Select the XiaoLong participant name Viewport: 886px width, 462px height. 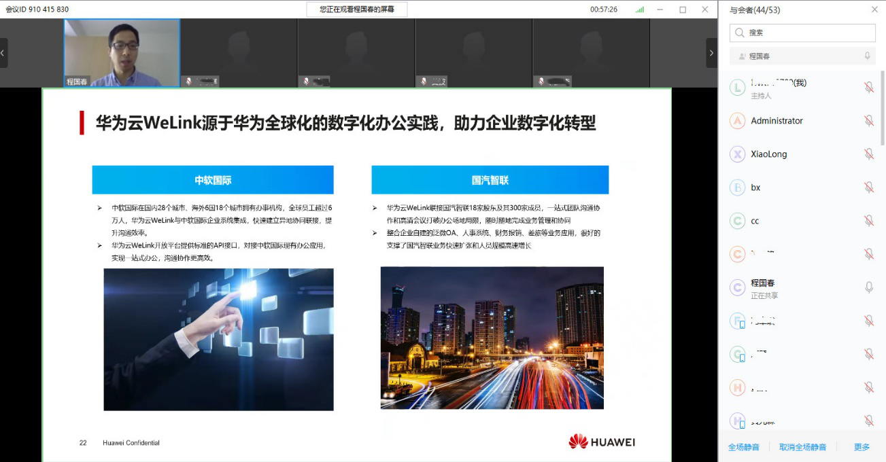point(769,154)
